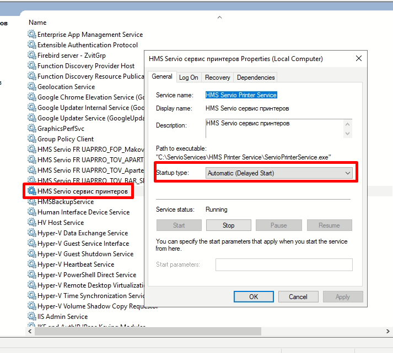Click the gear icon for Geolocation Service
The width and height of the screenshot is (393, 353).
tap(32, 87)
